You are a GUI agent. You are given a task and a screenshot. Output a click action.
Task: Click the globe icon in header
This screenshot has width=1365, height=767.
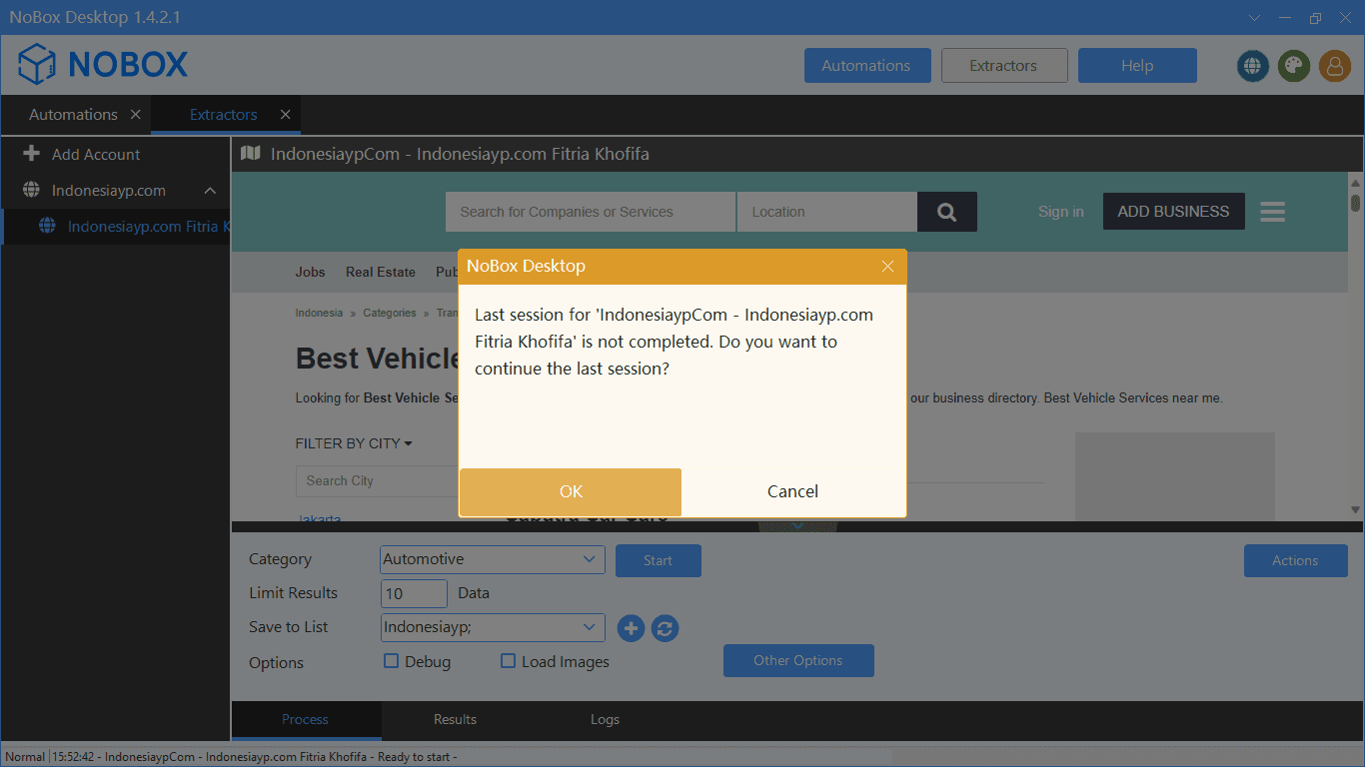1252,66
